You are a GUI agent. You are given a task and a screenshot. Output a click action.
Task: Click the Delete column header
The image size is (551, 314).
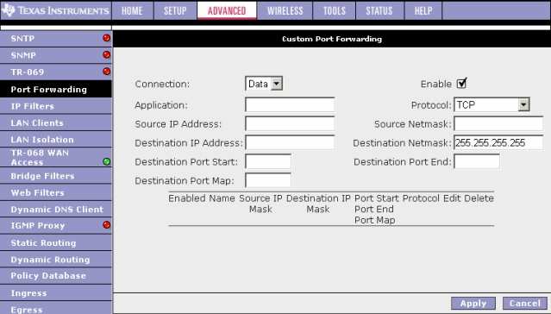pyautogui.click(x=479, y=198)
